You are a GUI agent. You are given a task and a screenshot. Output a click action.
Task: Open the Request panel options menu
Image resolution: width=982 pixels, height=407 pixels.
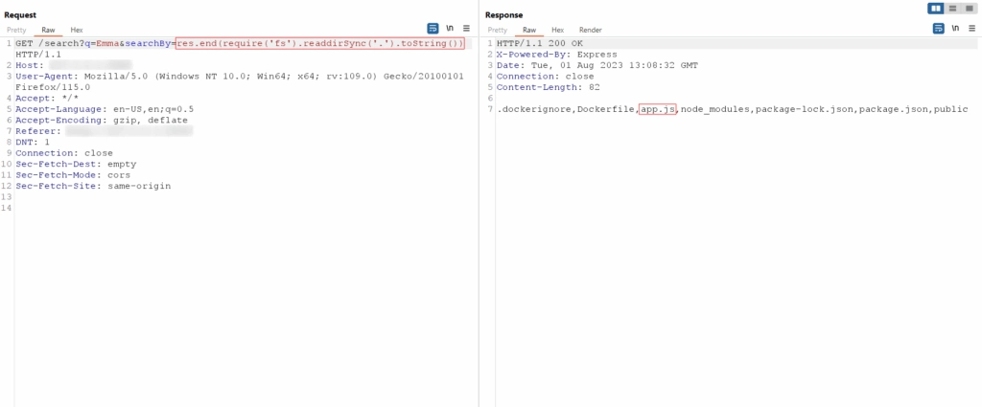[466, 29]
